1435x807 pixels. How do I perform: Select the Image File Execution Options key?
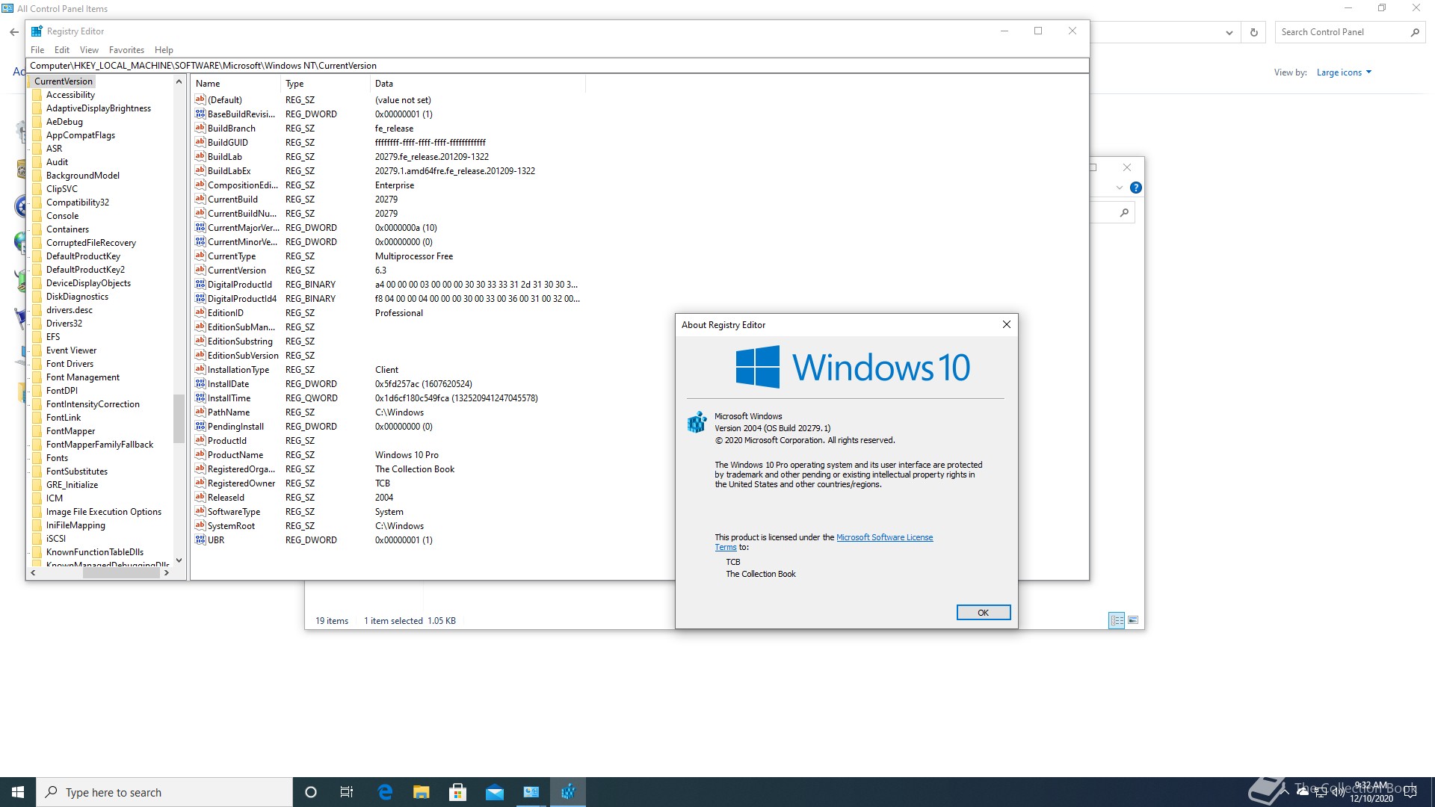(104, 512)
